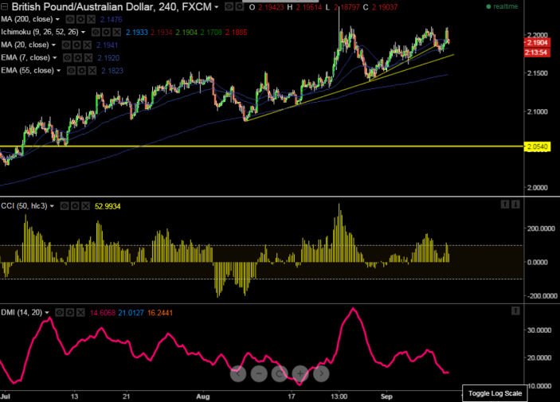
Task: Remove the DMI indicator with its X
Action: pos(80,313)
